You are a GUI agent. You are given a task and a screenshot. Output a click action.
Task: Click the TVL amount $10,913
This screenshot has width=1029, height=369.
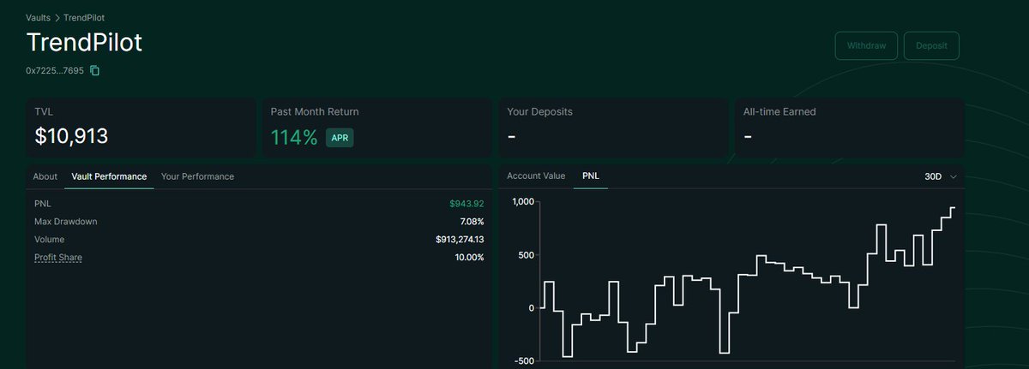[x=71, y=136]
